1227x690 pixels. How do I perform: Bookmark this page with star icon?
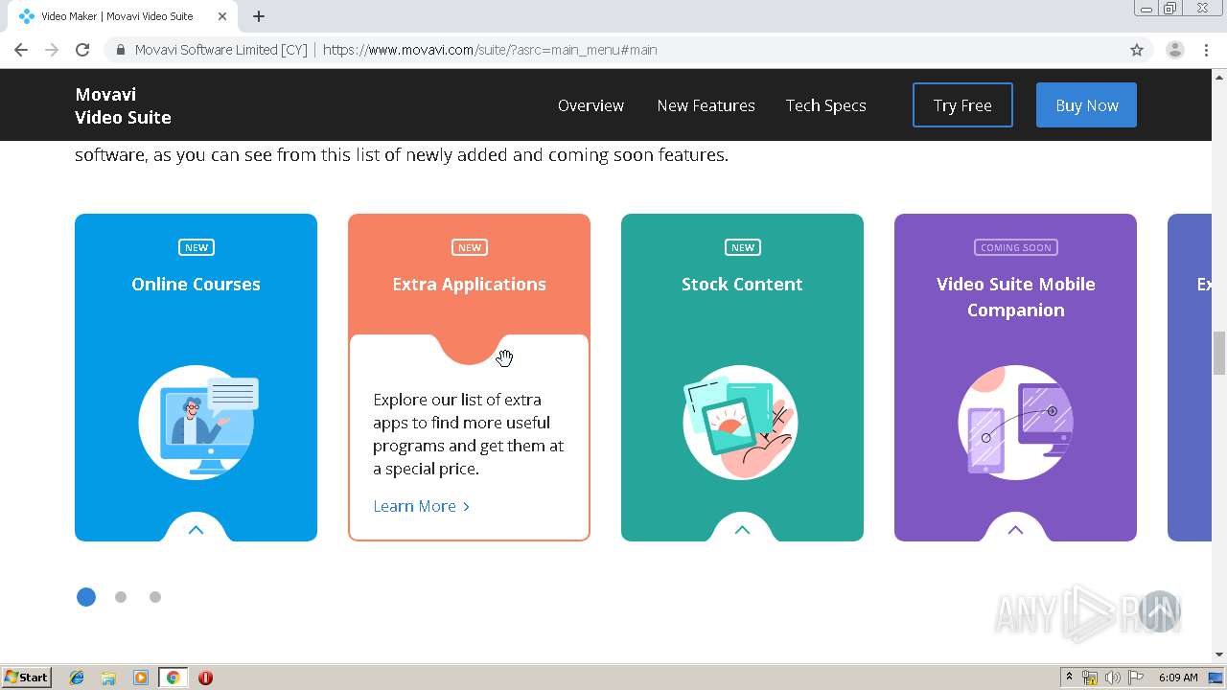pos(1137,50)
